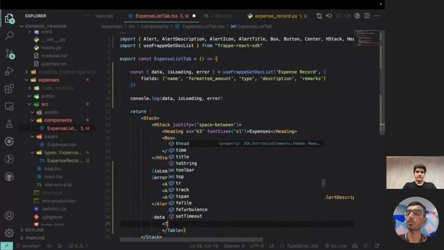This screenshot has height=250, width=444.
Task: Collapse the src folder
Action: pyautogui.click(x=44, y=104)
